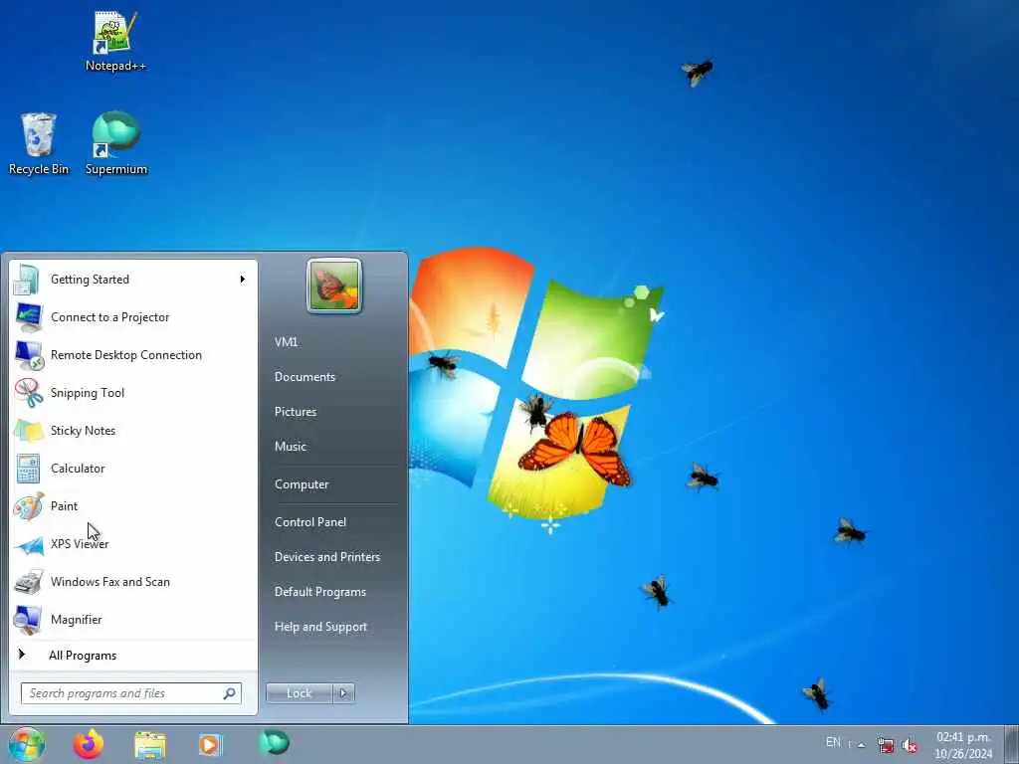1019x764 pixels.
Task: Click the Search programs and files box
Action: (130, 693)
